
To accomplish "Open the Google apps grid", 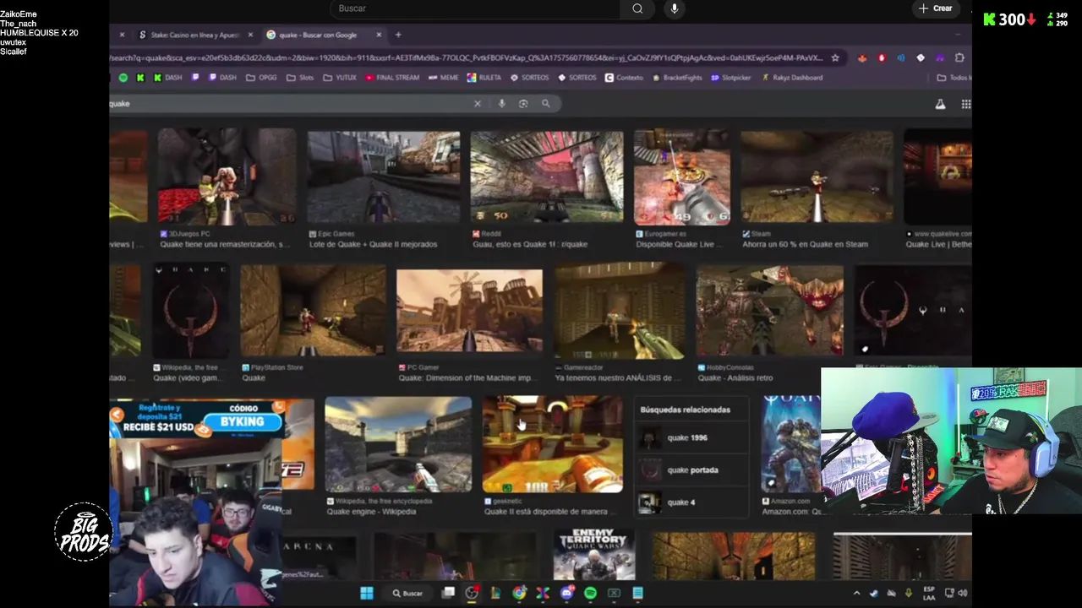I will click(965, 104).
